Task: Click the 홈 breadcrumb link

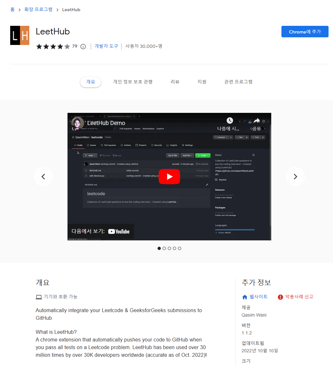Action: (12, 10)
